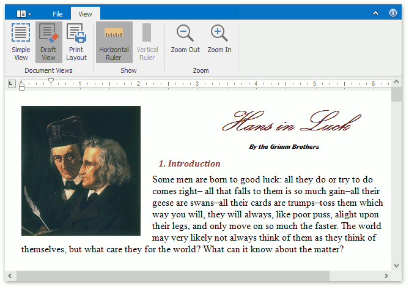Open the File tab
This screenshot has width=409, height=289.
coord(57,13)
